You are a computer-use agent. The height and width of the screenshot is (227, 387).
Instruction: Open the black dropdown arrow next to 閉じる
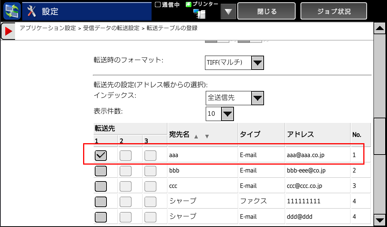228,11
